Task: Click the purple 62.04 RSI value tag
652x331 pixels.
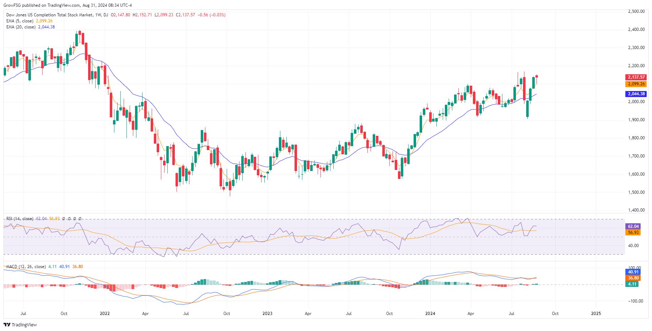Action: tap(633, 226)
